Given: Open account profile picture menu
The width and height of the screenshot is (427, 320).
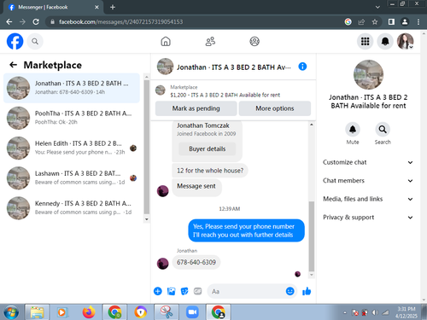Looking at the screenshot, I should tap(406, 42).
